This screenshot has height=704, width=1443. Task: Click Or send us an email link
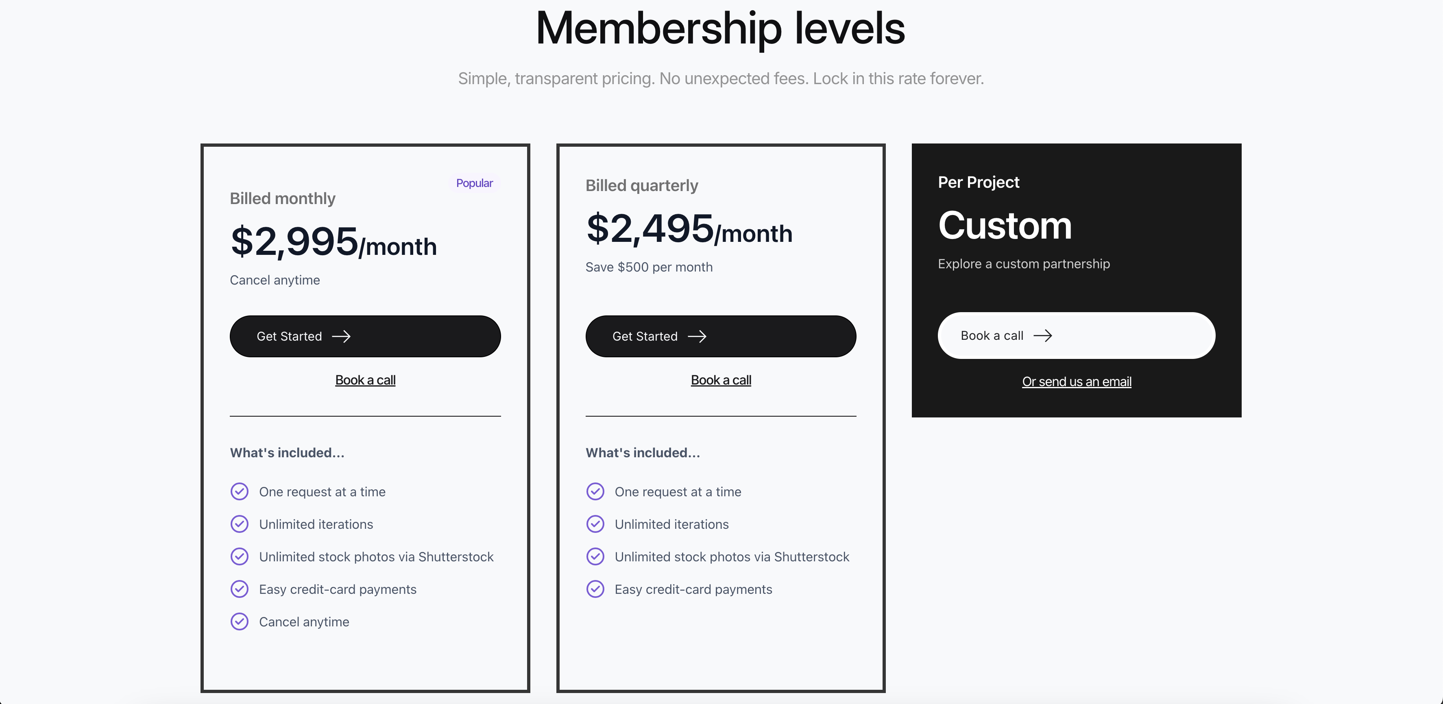(1077, 382)
